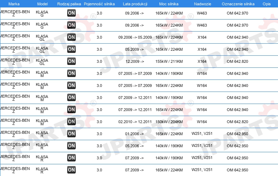Click the OM 642.820 engine code in the W164 row
This screenshot has height=176, width=278.
point(237,122)
